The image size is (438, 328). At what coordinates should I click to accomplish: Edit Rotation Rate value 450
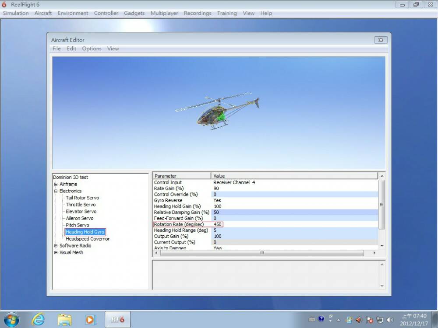coord(294,224)
